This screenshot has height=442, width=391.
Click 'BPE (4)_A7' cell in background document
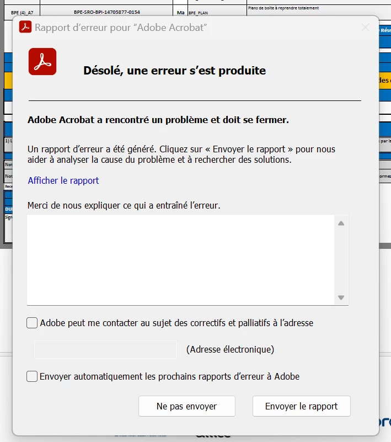tap(22, 13)
